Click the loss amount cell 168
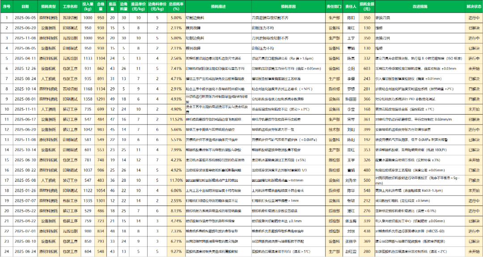Screen dimensions: 483x257 pos(367,109)
